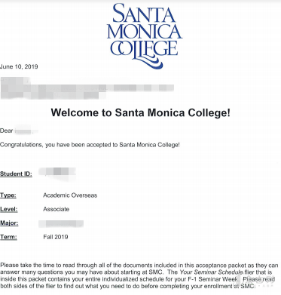This screenshot has height=295, width=281.
Task: Click the Academic Overseas value
Action: tap(70, 195)
